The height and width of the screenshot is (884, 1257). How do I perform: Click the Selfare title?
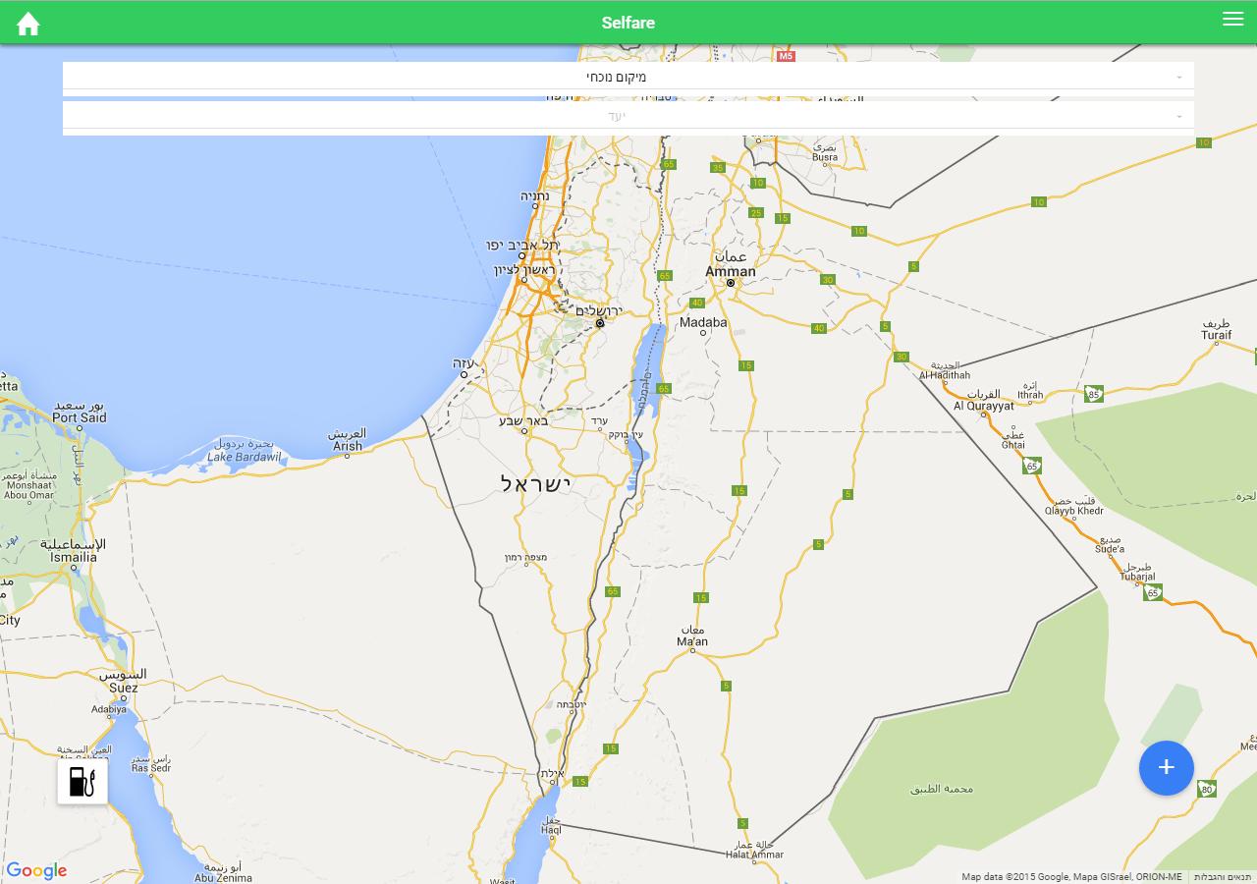click(x=628, y=23)
